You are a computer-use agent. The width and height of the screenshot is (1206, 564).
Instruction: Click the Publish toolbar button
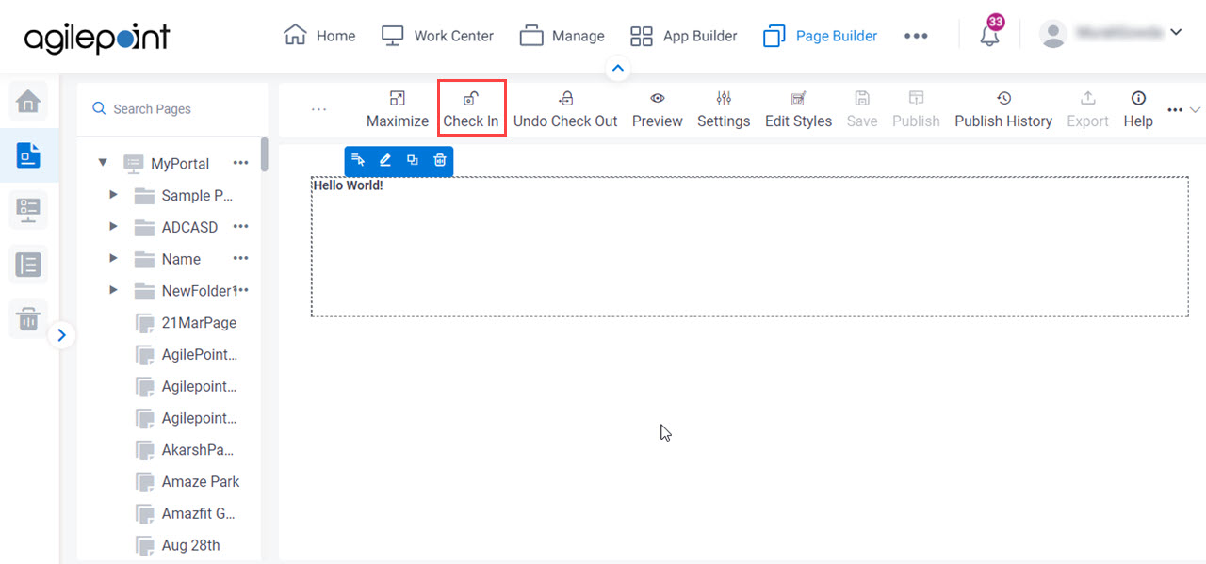click(x=916, y=109)
